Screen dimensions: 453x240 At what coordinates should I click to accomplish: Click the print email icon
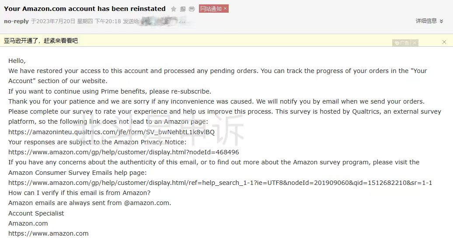(x=192, y=9)
